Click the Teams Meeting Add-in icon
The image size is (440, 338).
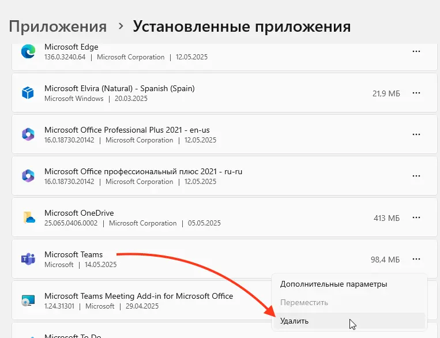pos(28,301)
